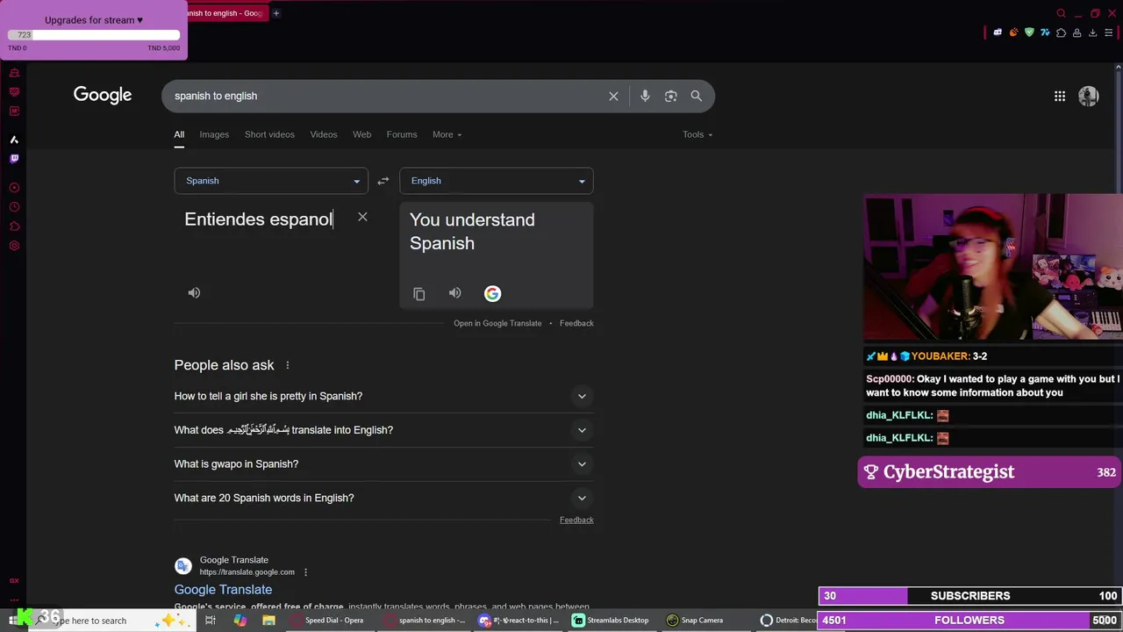Open a new browser tab
The width and height of the screenshot is (1123, 632).
pos(275,13)
